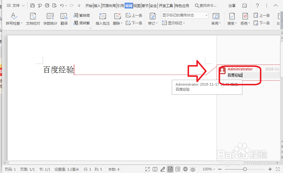The image size is (283, 173).
Task: Click the 分享 button
Action: 232,6
